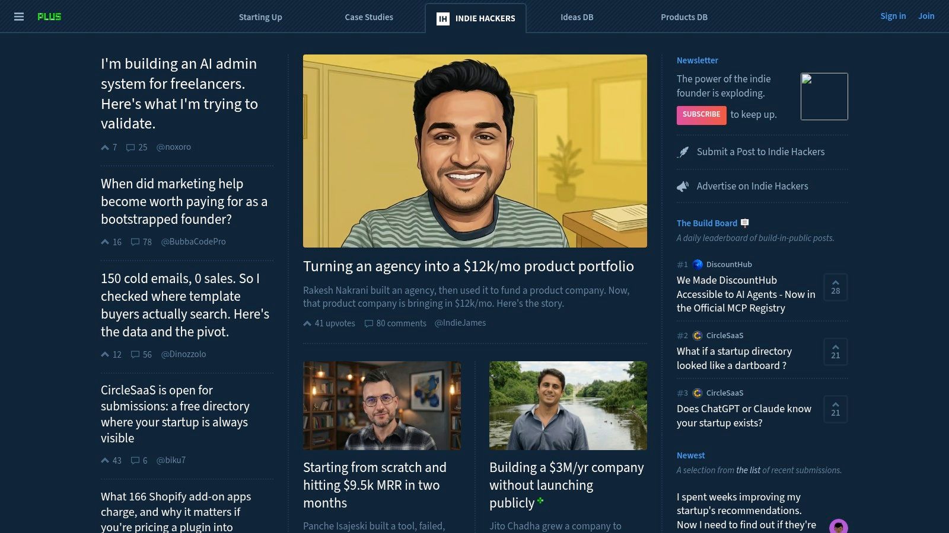
Task: Go to the Ideas DB tab
Action: (x=577, y=17)
